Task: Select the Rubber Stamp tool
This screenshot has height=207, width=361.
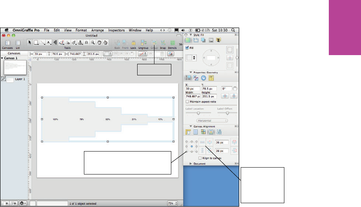Action: 80,42
